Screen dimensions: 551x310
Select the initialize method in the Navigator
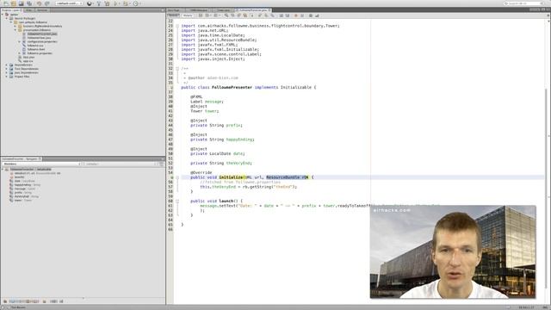37,173
